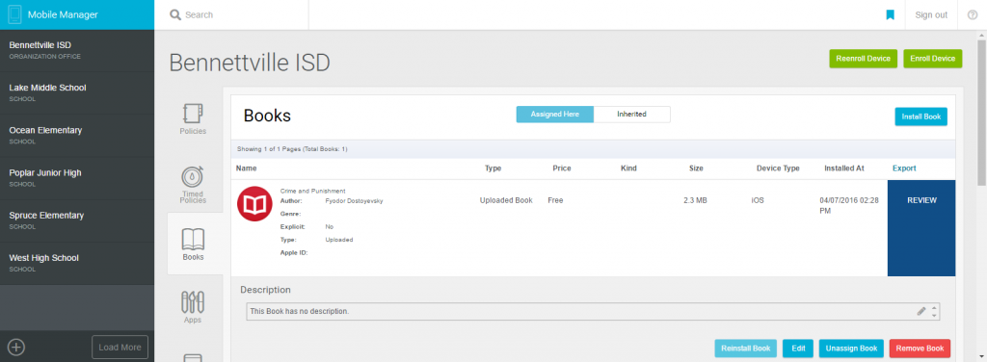Click author name Fyodor Dostoyevsky

(354, 201)
